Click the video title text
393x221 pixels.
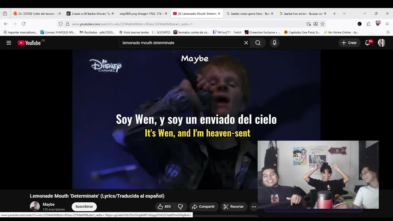click(97, 196)
